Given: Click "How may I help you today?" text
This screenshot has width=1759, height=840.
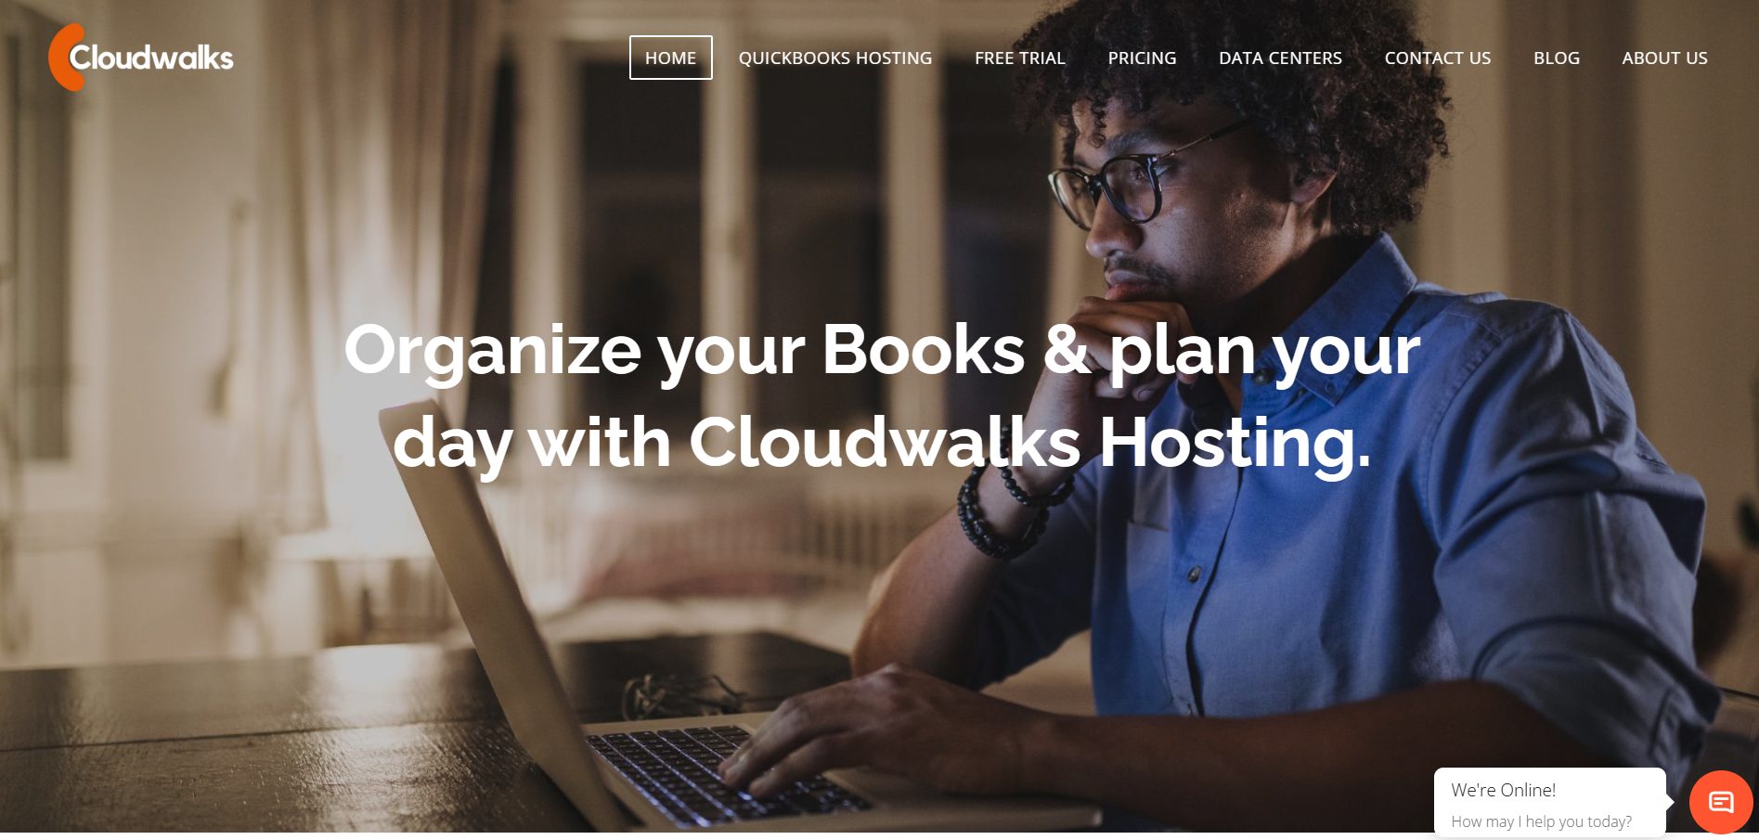Looking at the screenshot, I should [1541, 821].
